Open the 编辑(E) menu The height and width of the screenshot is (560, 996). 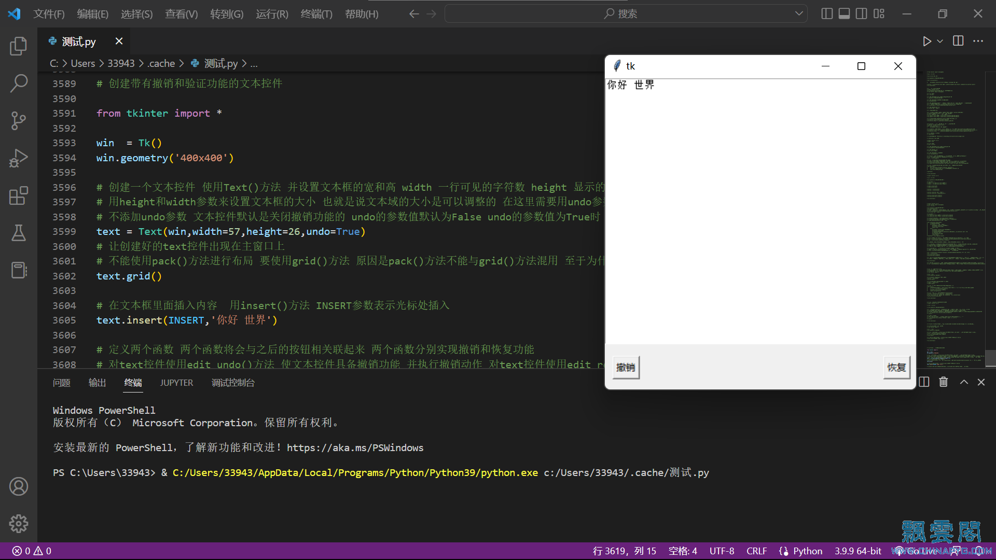tap(93, 14)
